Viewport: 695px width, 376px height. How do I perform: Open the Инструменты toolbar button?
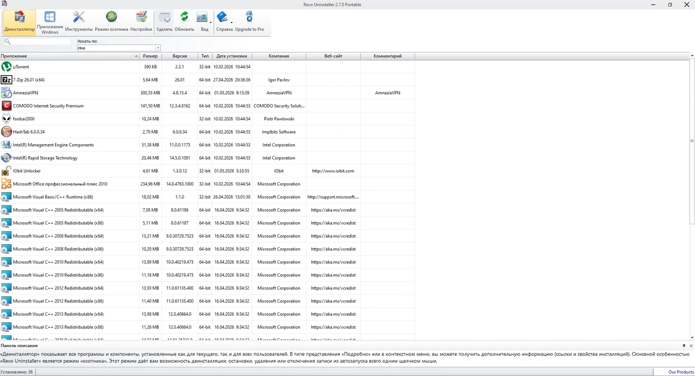(x=79, y=22)
